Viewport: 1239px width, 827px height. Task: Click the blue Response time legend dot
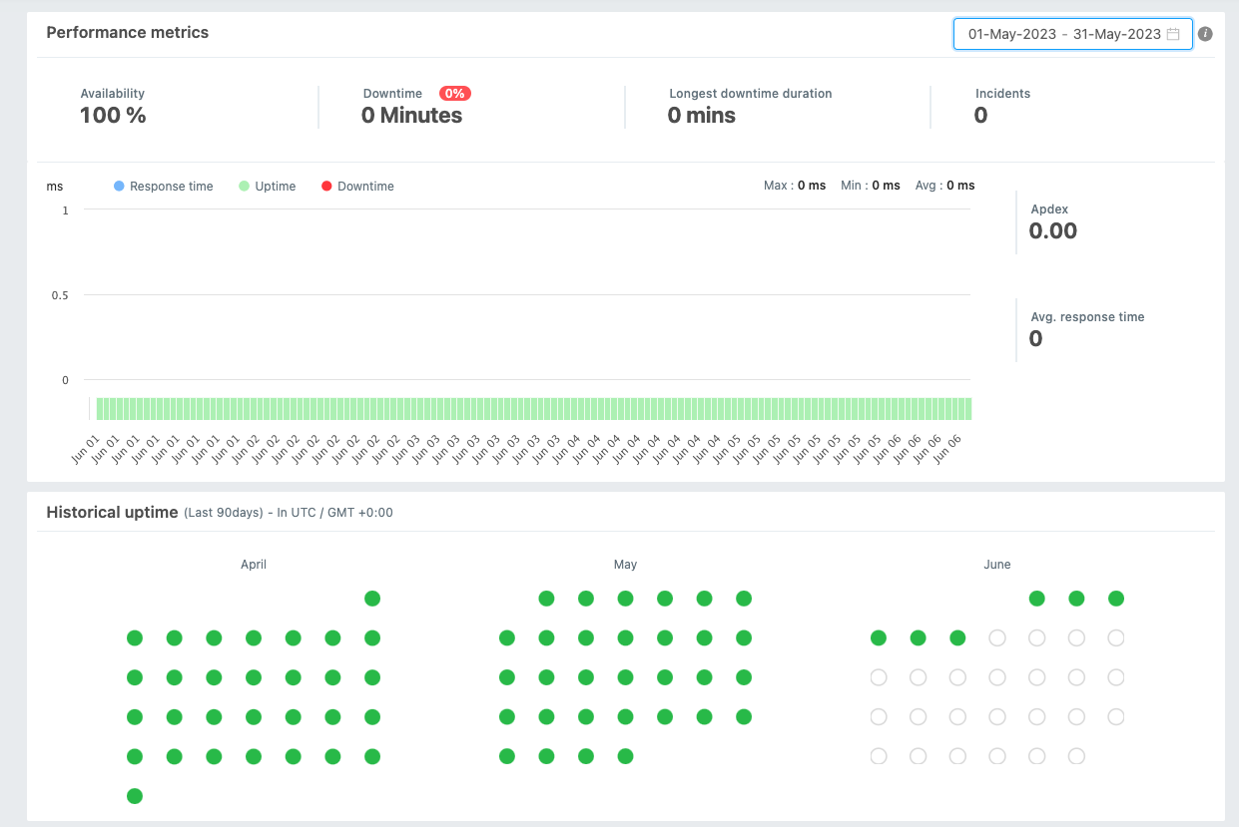click(x=119, y=186)
